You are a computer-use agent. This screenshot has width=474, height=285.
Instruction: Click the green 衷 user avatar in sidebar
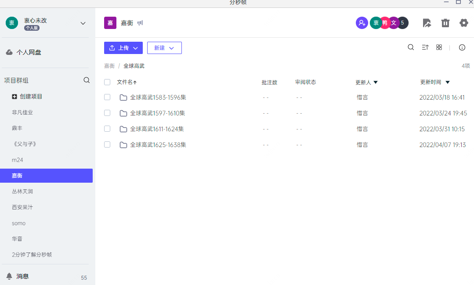tap(12, 23)
